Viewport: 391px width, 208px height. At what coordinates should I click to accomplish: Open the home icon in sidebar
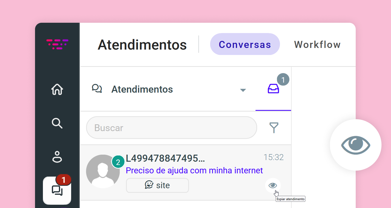57,89
